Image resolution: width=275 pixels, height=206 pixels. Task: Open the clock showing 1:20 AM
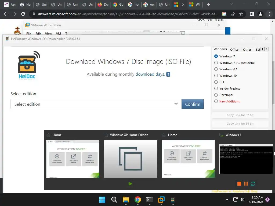click(x=256, y=200)
